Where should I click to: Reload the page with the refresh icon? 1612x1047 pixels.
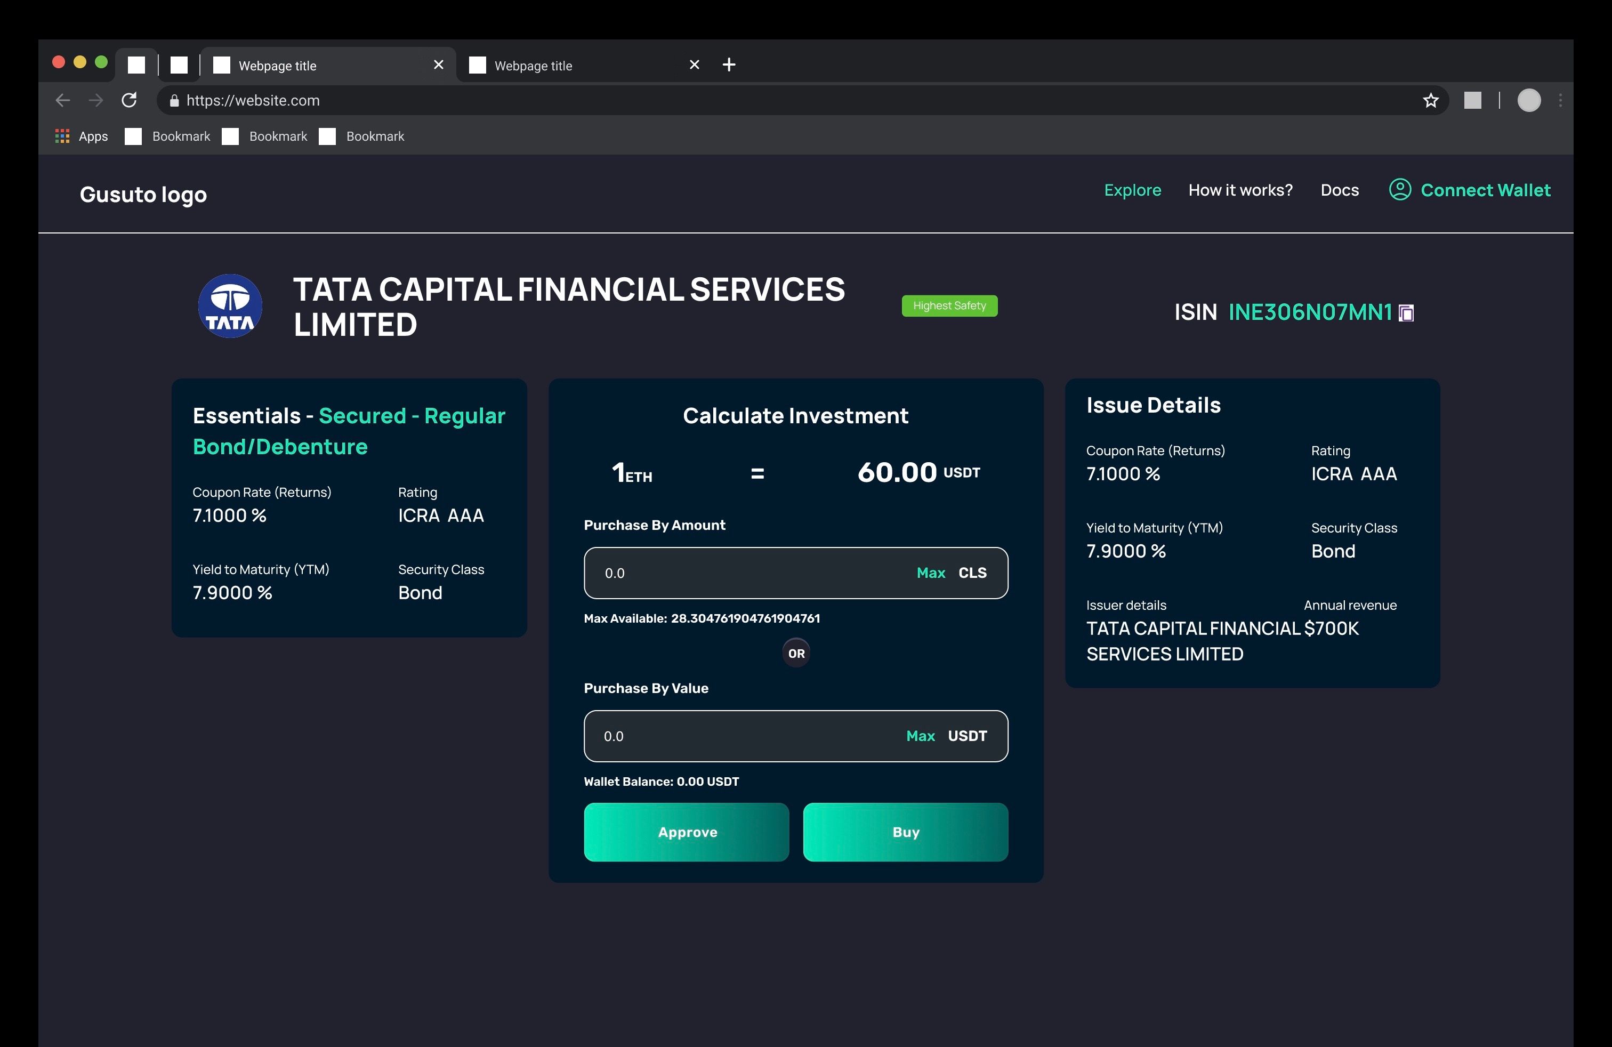(128, 100)
